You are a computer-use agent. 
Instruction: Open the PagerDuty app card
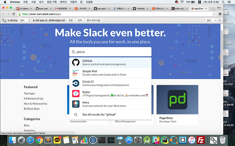[178, 105]
